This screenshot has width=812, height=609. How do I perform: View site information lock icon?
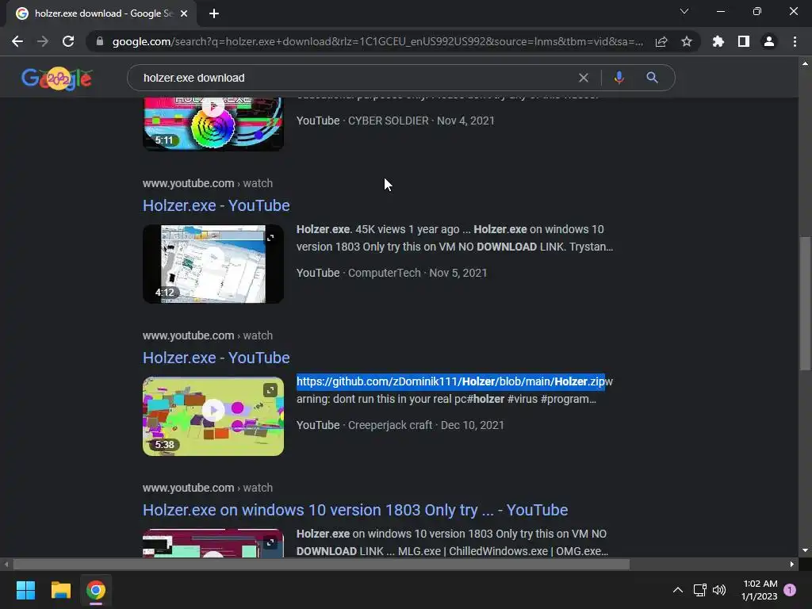pos(100,41)
